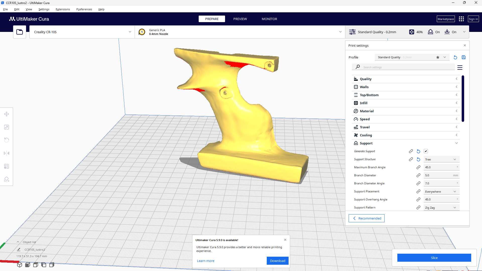
Task: Open the application switcher grid icon
Action: 461,19
